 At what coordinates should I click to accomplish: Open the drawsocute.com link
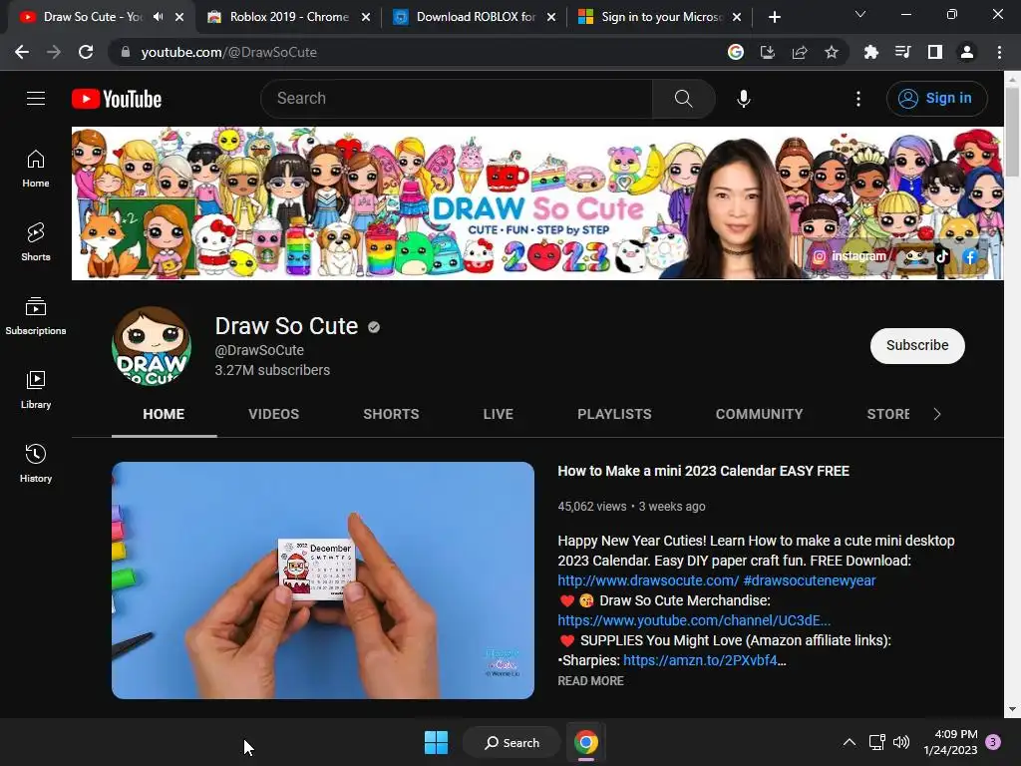(648, 580)
